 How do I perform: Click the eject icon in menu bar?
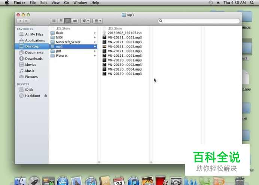point(218,3)
